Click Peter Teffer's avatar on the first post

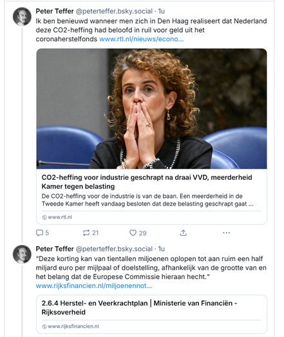[x=22, y=17]
